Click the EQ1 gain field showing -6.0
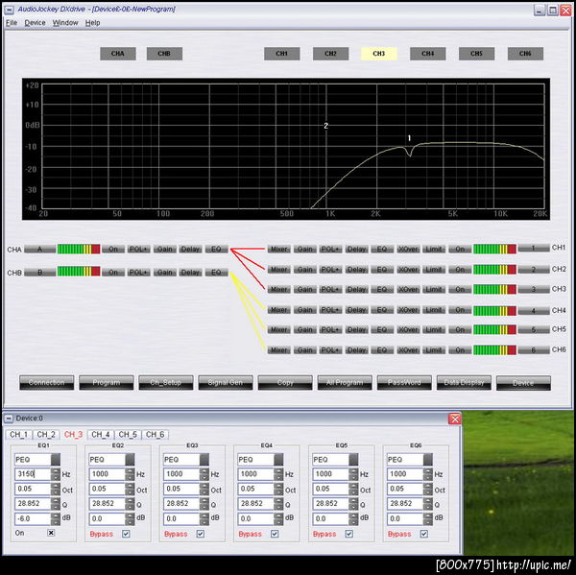576x575 pixels. click(x=33, y=518)
